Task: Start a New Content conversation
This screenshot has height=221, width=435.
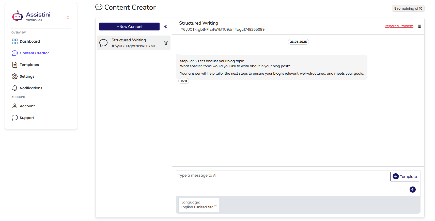Action: [x=129, y=27]
